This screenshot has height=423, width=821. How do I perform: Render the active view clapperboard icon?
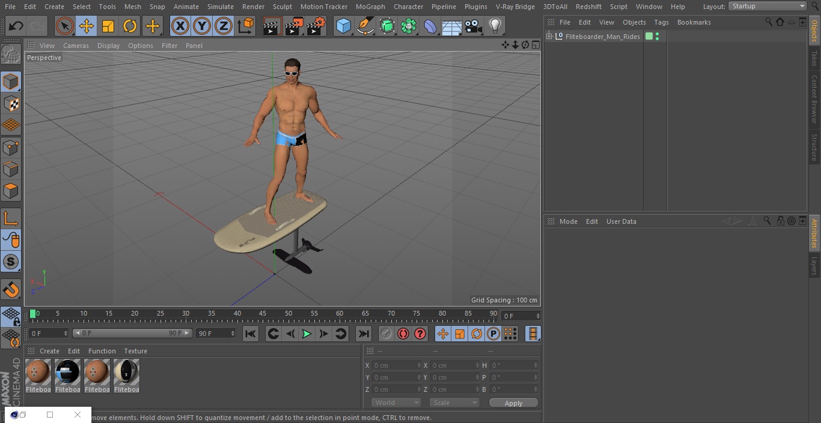pos(272,26)
